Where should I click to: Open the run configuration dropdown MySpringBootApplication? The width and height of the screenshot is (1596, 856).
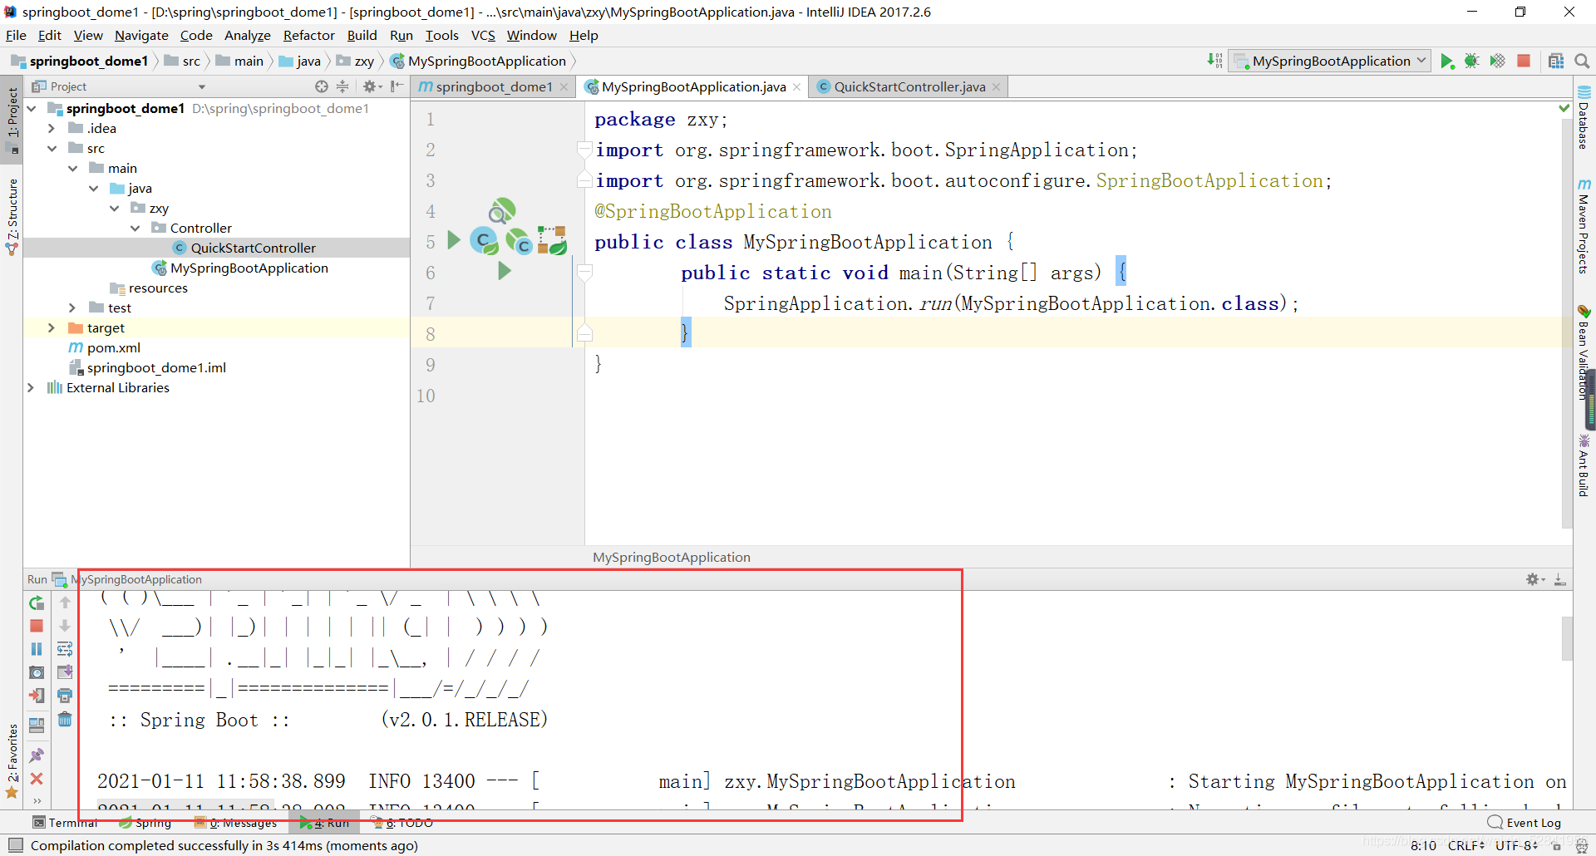(1330, 61)
